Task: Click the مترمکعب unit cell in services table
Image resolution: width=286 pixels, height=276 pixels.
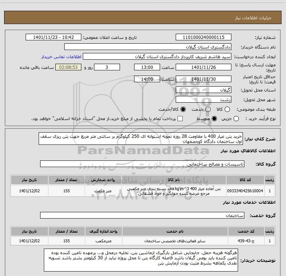Action: [103, 241]
